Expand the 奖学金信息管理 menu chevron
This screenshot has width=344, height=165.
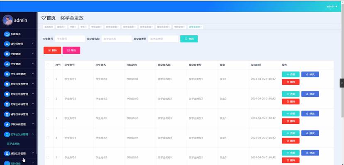pyautogui.click(x=33, y=94)
